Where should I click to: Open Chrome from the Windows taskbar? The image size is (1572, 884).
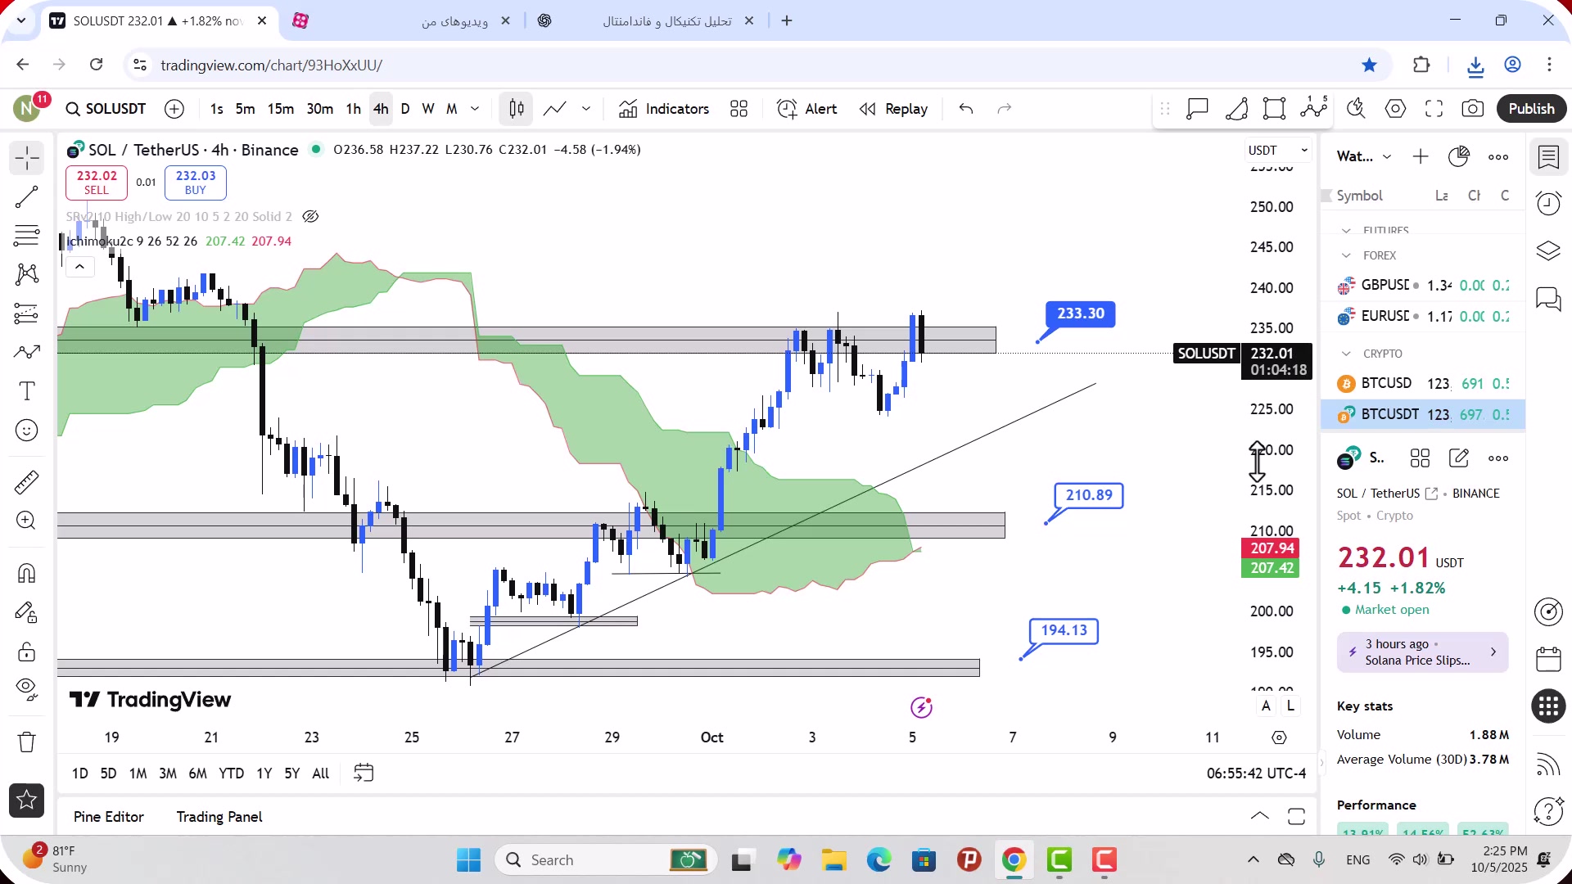(1014, 860)
